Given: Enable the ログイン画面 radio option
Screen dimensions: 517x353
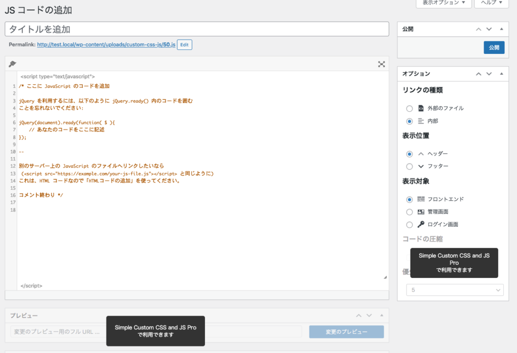Looking at the screenshot, I should 409,224.
